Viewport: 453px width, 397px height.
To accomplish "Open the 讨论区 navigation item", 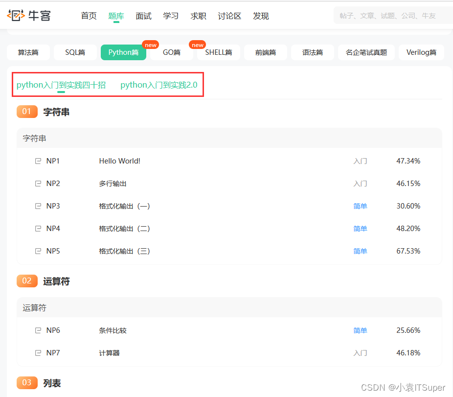I will [x=229, y=16].
